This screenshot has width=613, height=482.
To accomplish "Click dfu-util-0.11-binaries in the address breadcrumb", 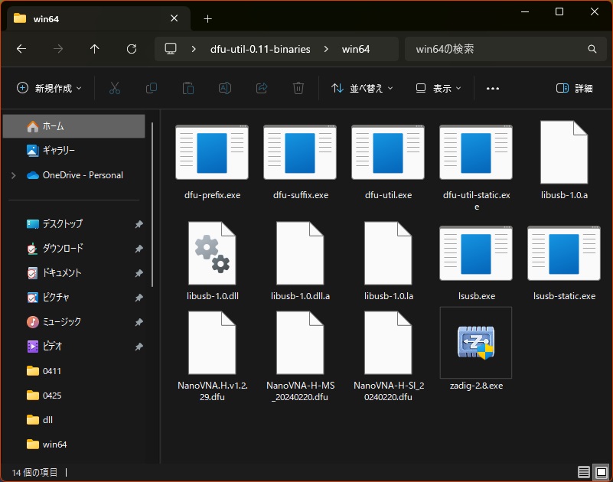I will 260,49.
